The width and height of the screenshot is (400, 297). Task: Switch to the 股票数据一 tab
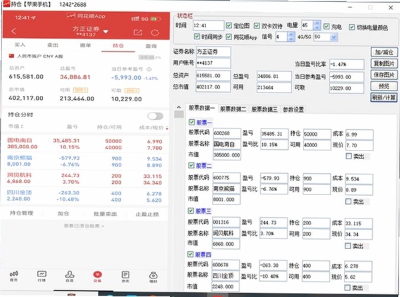[x=202, y=109]
